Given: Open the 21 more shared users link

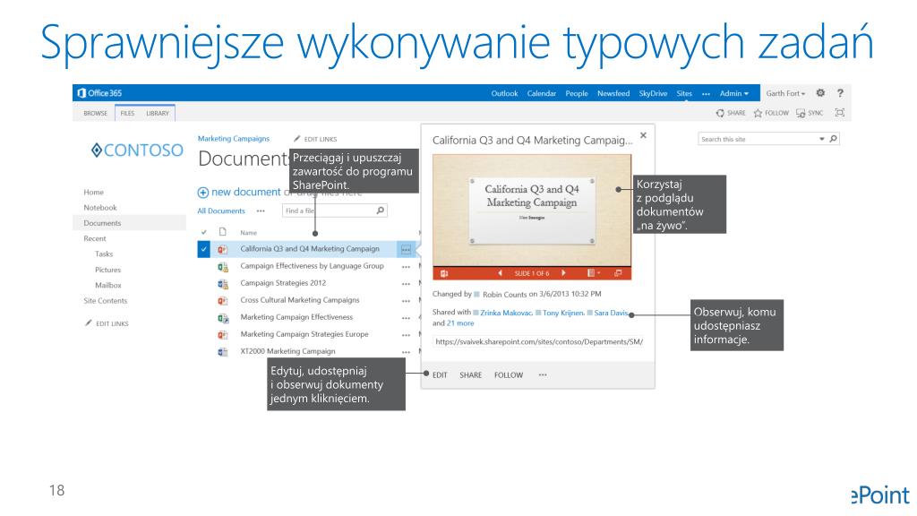Looking at the screenshot, I should click(460, 322).
